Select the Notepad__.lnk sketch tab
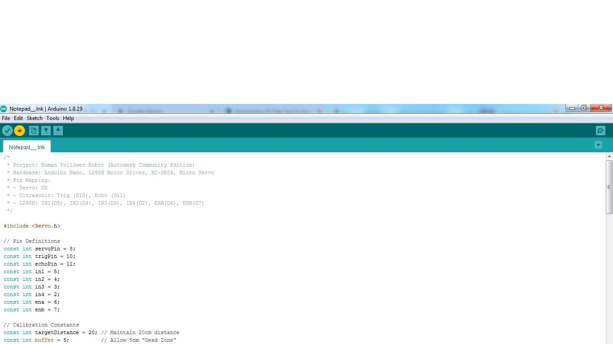The height and width of the screenshot is (344, 613). click(x=27, y=147)
